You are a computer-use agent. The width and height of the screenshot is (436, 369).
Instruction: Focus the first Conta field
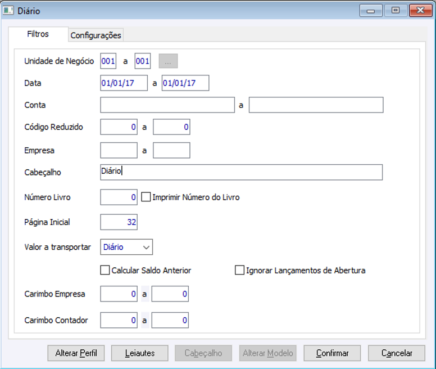[x=167, y=105]
